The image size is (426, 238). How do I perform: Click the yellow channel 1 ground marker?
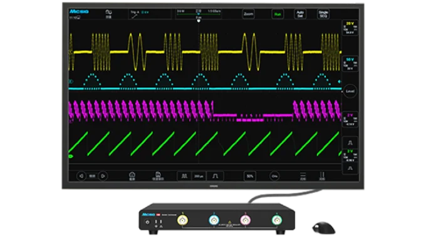(71, 52)
